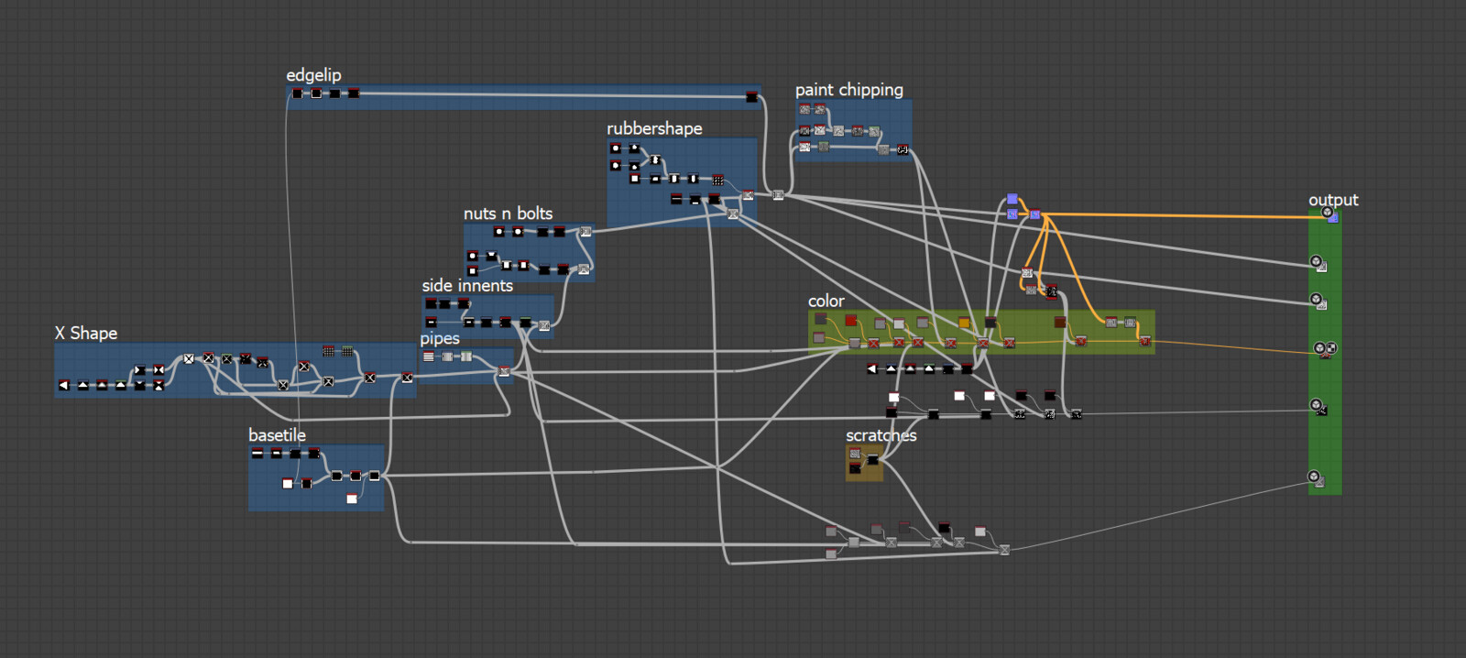
Task: Pick the brown uniform color node
Action: 1060,322
